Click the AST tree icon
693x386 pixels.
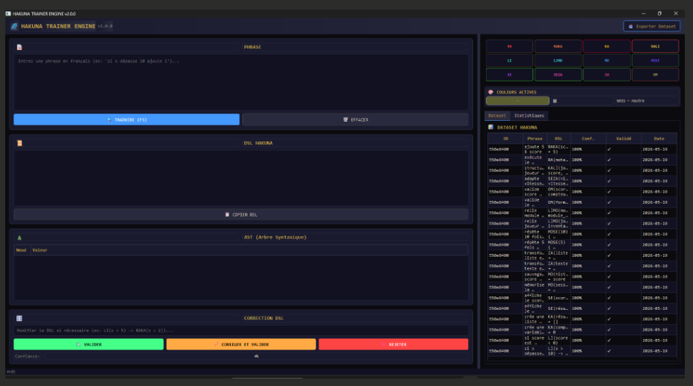click(x=19, y=237)
